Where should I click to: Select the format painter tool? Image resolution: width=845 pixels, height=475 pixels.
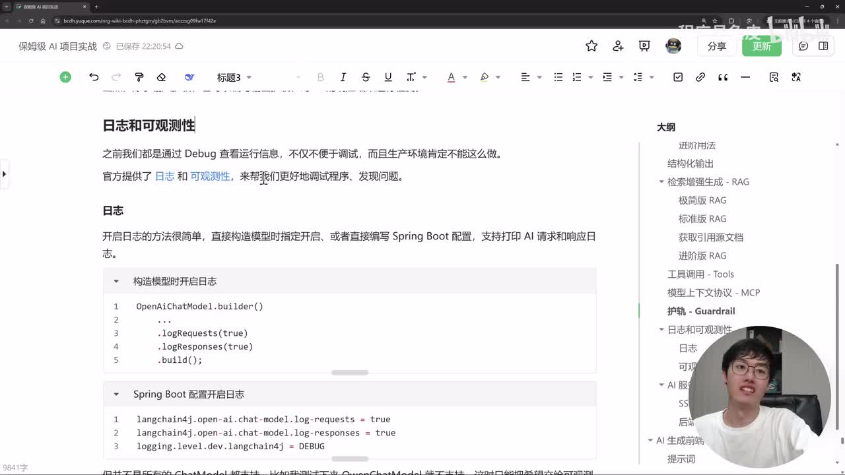click(x=139, y=77)
